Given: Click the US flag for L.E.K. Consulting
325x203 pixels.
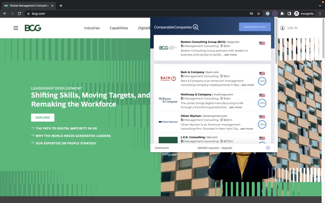Looking at the screenshot, I should (262, 138).
